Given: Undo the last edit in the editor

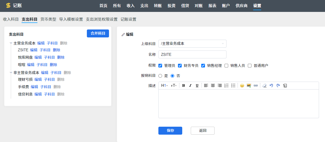Looking at the screenshot, I should [x=271, y=86].
